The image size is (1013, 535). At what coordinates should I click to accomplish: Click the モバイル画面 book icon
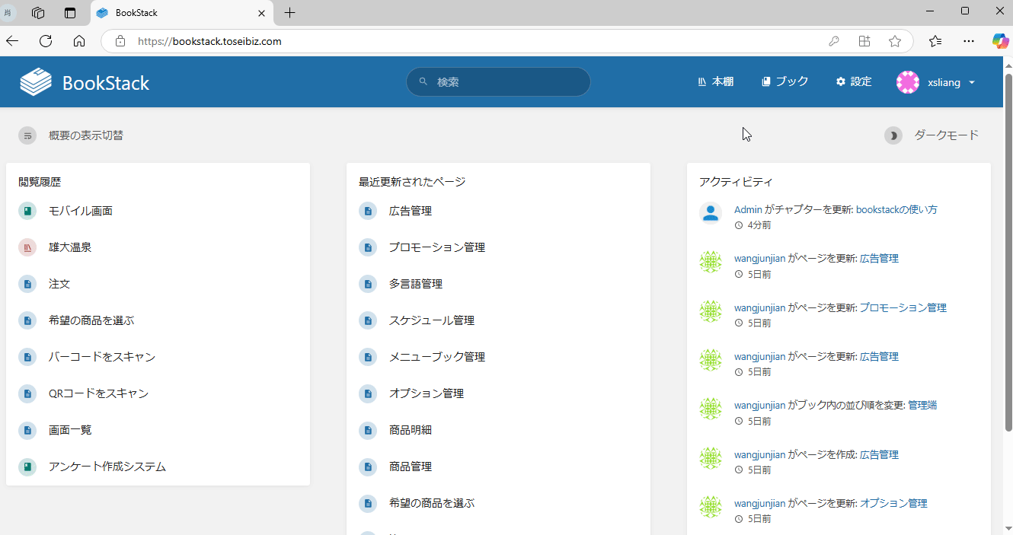tap(27, 211)
